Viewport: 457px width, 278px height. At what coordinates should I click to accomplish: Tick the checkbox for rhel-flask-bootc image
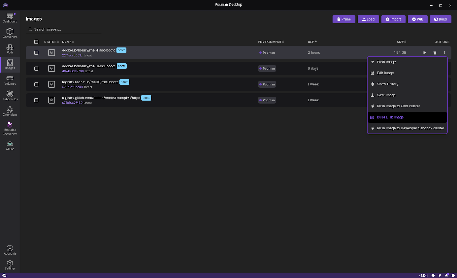point(36,53)
